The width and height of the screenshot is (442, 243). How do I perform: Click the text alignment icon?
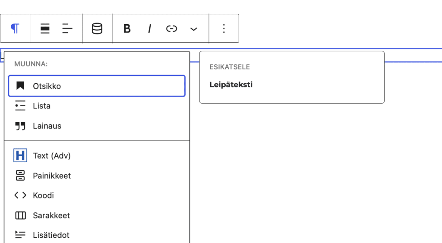click(67, 28)
